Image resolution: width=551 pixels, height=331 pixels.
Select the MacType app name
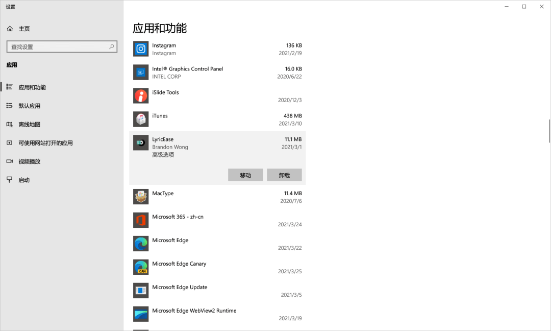point(163,193)
